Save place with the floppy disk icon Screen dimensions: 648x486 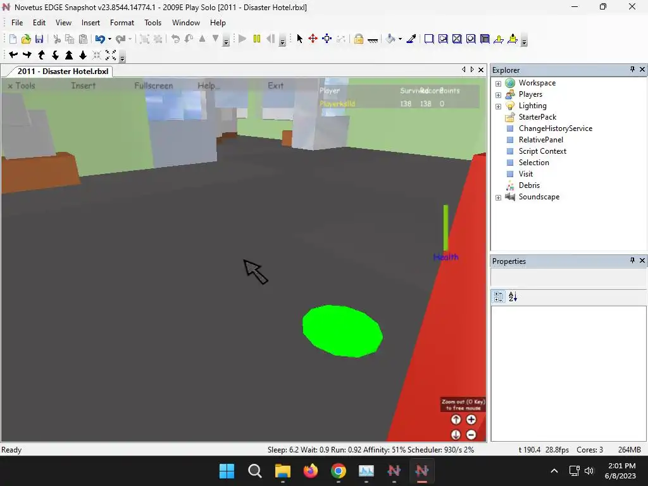point(39,39)
